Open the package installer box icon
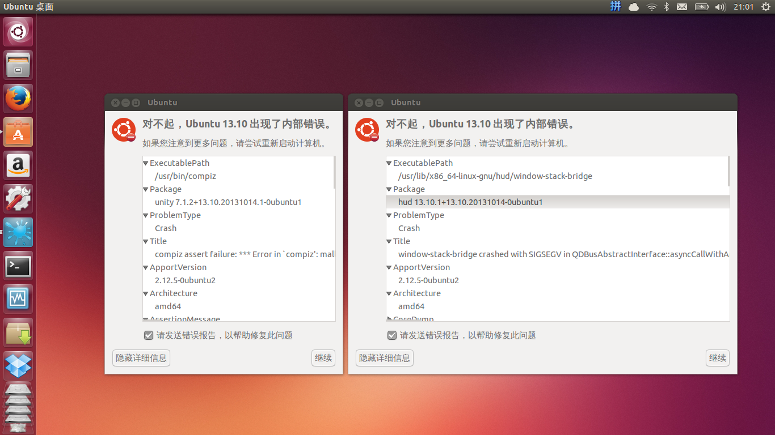 pos(18,332)
